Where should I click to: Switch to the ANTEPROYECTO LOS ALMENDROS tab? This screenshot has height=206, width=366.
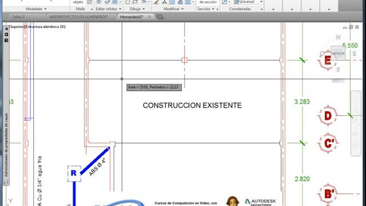tap(79, 17)
